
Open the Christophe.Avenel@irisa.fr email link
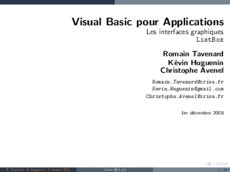[x=185, y=96]
